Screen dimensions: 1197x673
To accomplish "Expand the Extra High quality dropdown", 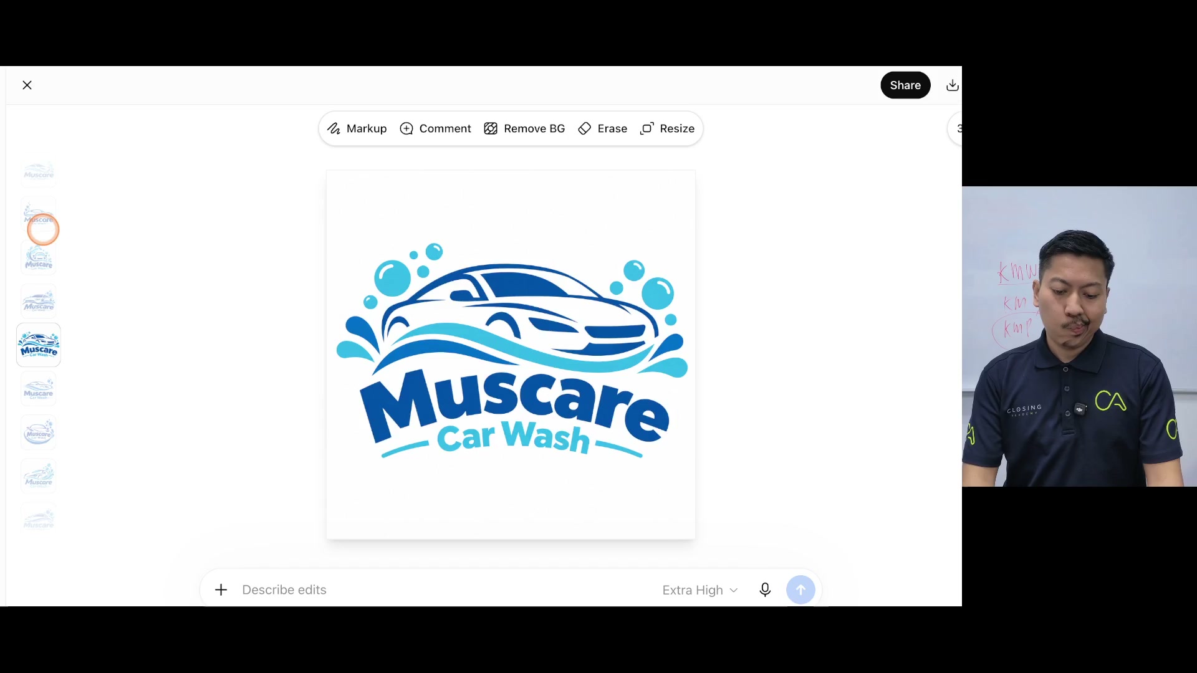I will point(700,589).
